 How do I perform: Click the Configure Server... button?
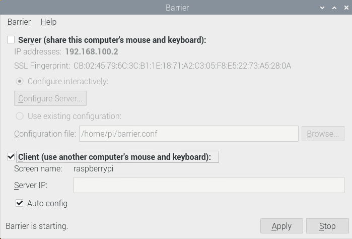50,98
